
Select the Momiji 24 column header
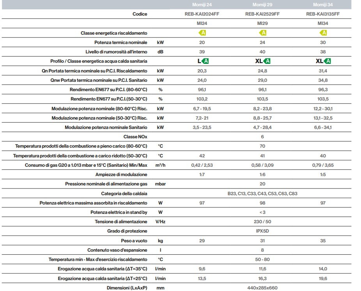(x=202, y=4)
